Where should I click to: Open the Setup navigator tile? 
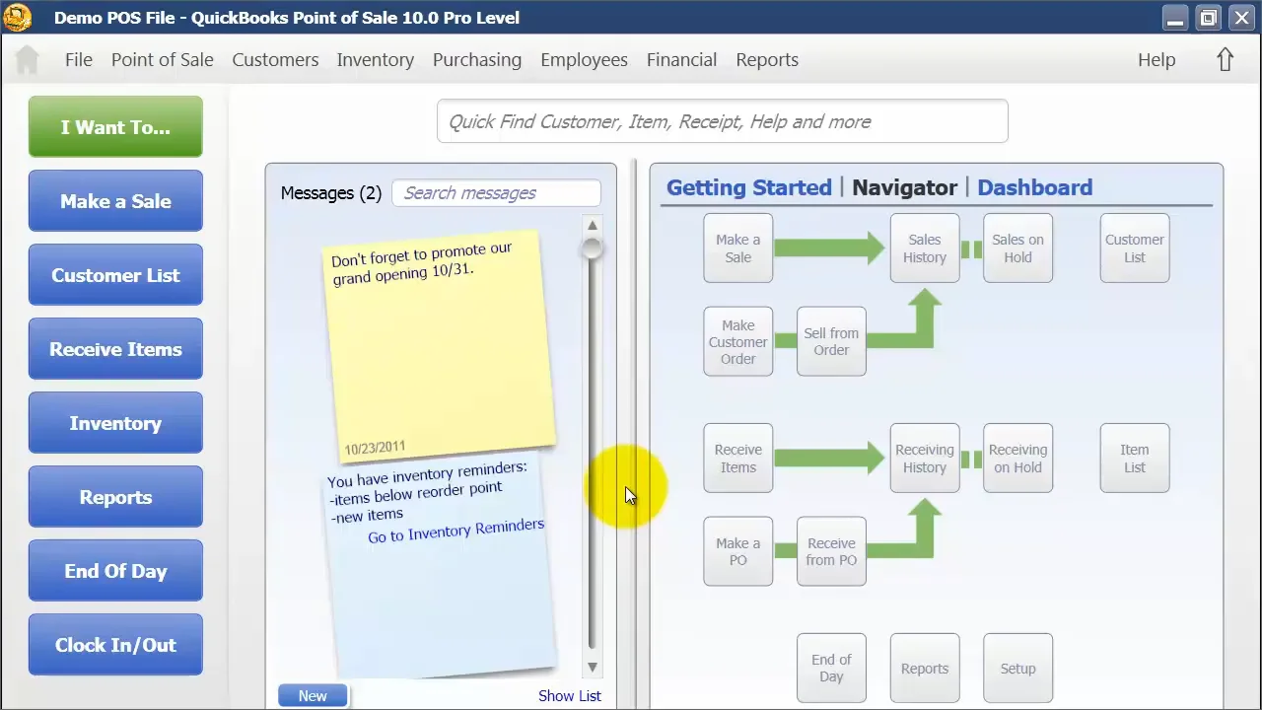tap(1017, 668)
